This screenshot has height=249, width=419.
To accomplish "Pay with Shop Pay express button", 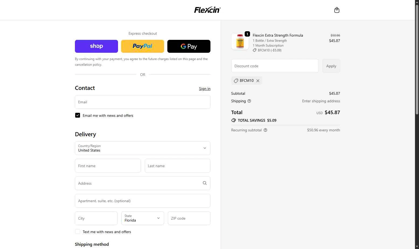I will click(96, 46).
